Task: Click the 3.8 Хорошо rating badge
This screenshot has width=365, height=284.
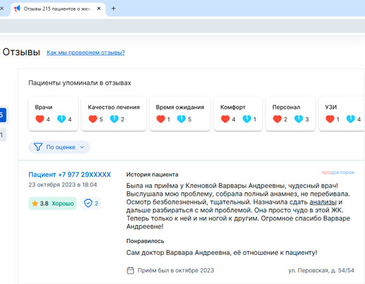Action: (52, 204)
